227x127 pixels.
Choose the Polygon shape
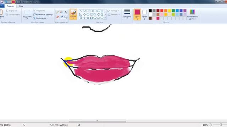coord(99,11)
